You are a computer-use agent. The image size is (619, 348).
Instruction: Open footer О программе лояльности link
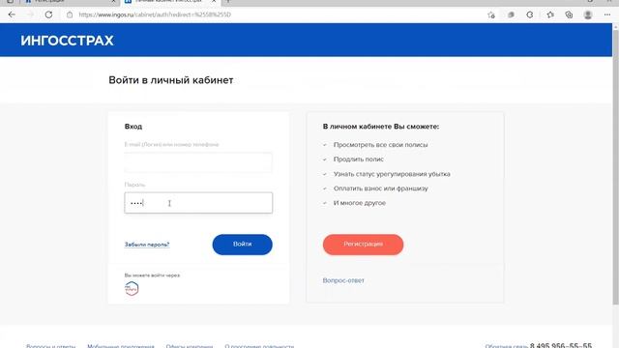click(x=259, y=346)
